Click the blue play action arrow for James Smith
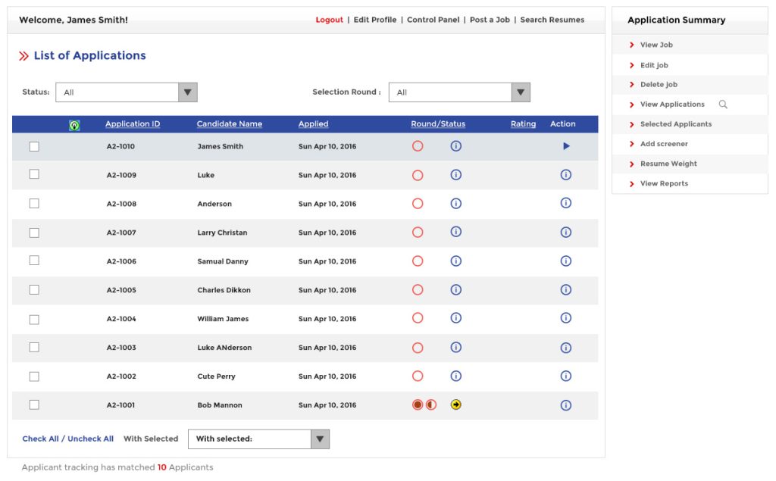 pos(565,145)
